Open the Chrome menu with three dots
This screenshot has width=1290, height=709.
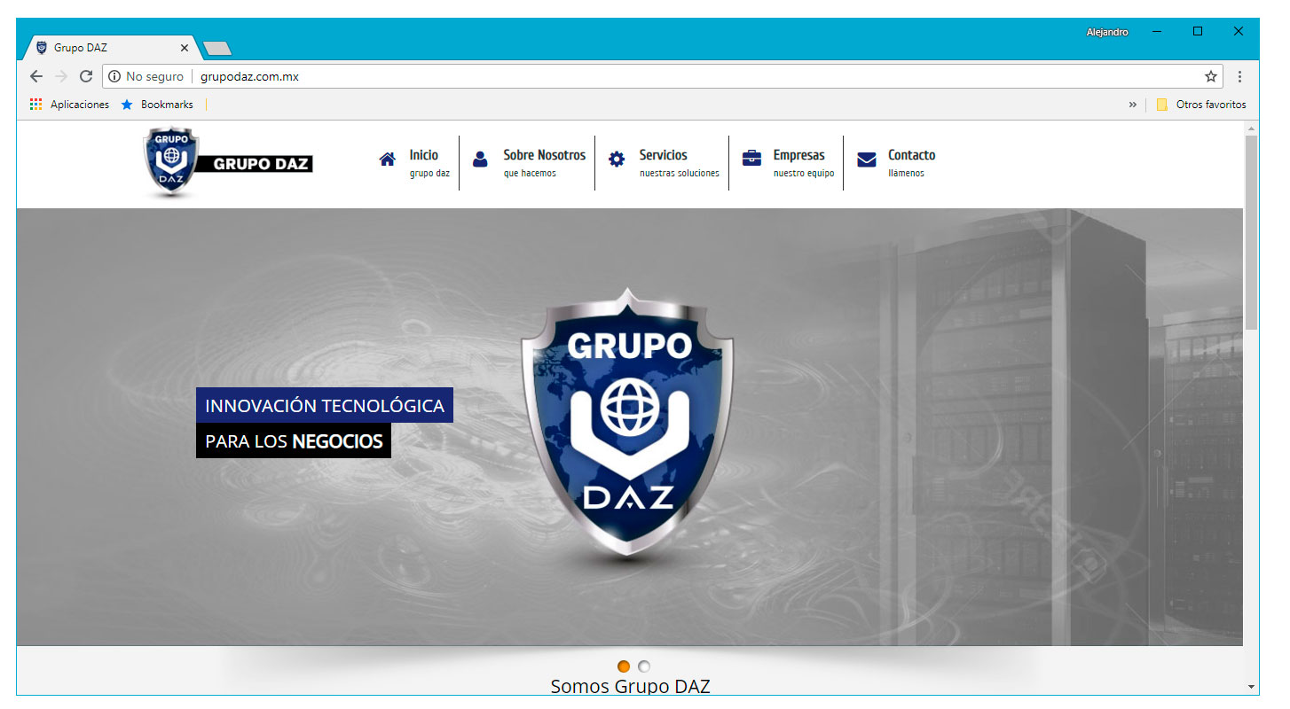(x=1239, y=76)
